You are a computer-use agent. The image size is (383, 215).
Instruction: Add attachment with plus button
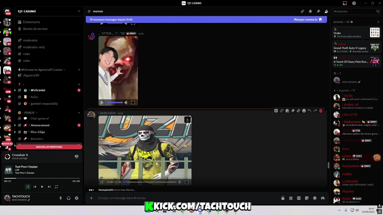pos(91,198)
